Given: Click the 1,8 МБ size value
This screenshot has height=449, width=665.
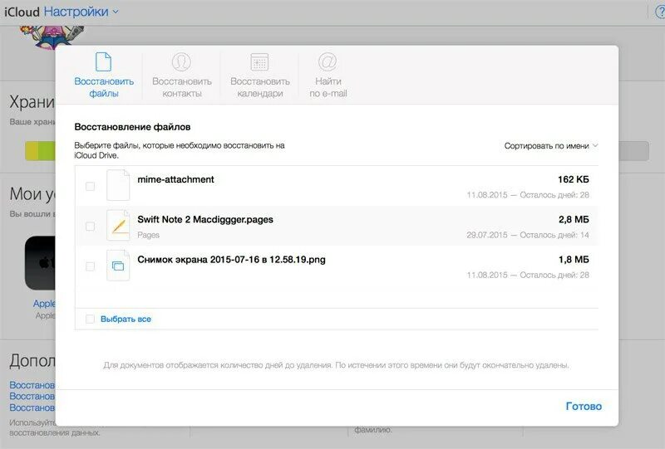Looking at the screenshot, I should (x=574, y=259).
